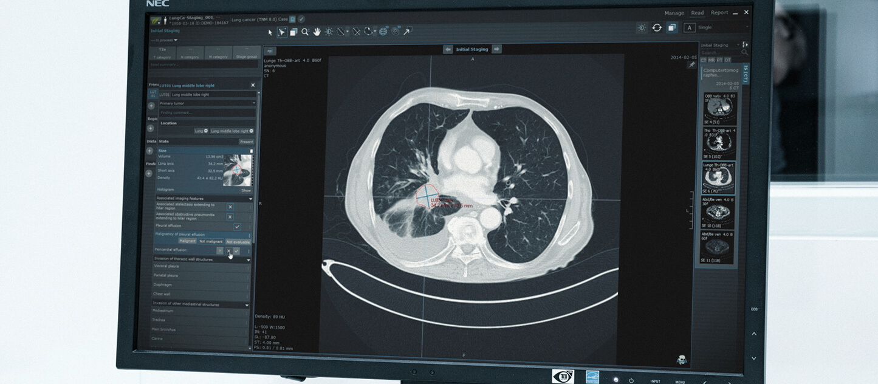878x384 pixels.
Task: Click the Show histogram button
Action: click(x=245, y=190)
